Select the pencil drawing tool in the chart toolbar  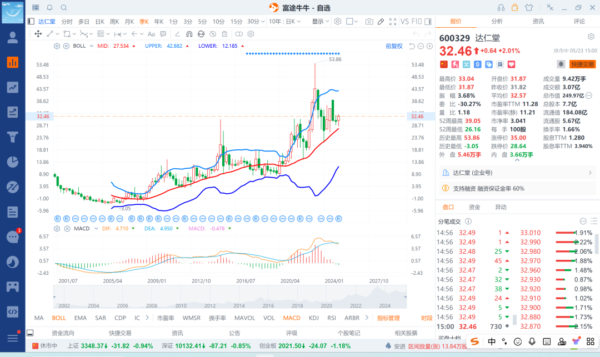pyautogui.click(x=381, y=22)
